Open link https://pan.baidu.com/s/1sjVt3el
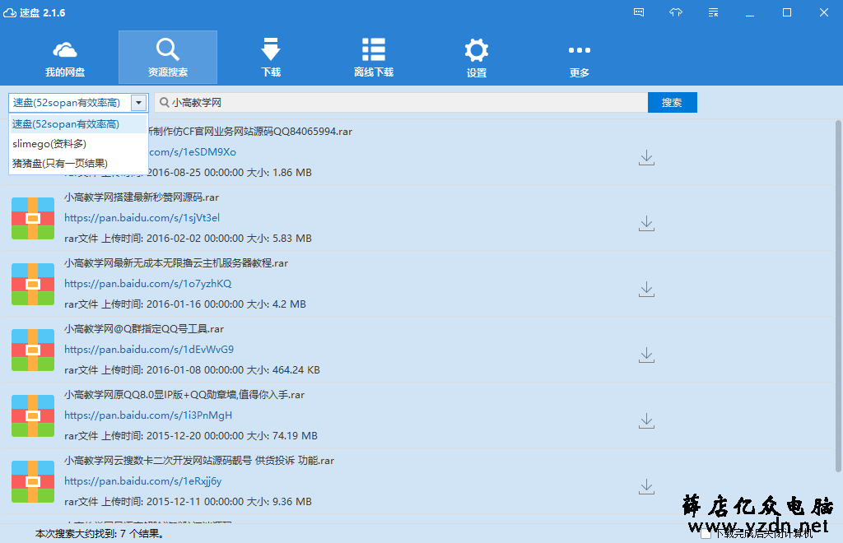The height and width of the screenshot is (543, 843). click(x=142, y=217)
